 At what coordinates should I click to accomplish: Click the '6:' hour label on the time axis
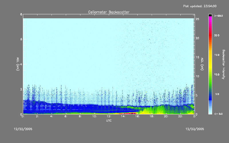pyautogui.click(x=66, y=116)
